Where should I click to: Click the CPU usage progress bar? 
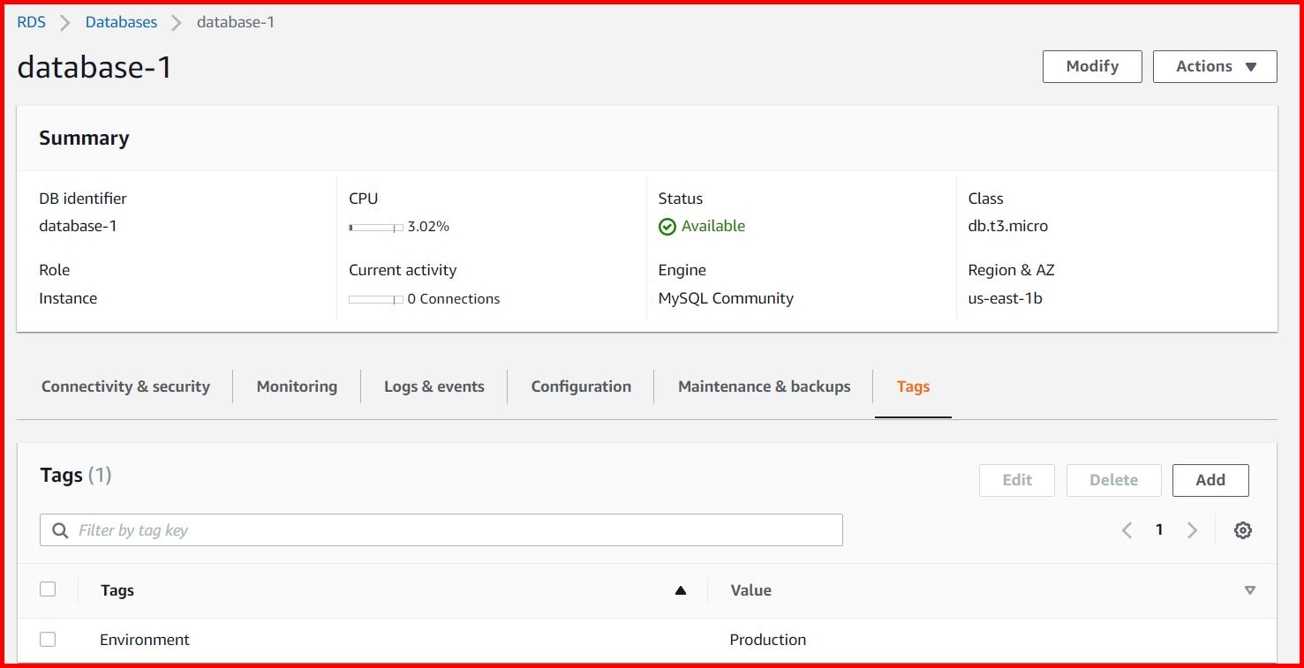tap(374, 227)
